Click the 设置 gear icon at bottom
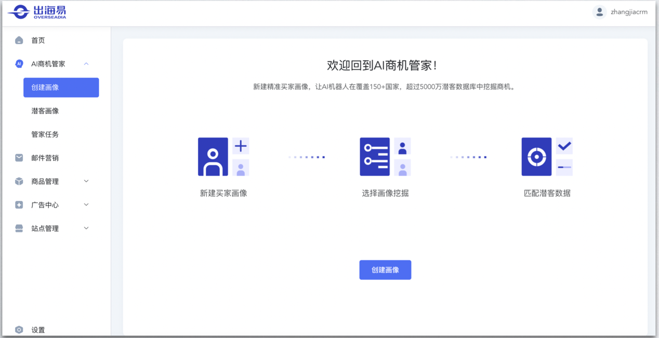Image resolution: width=659 pixels, height=338 pixels. click(x=19, y=329)
